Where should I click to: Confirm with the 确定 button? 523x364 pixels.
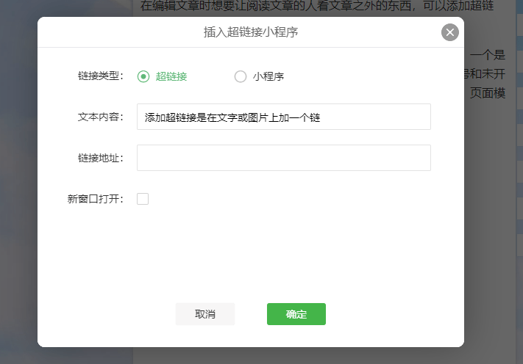click(296, 314)
